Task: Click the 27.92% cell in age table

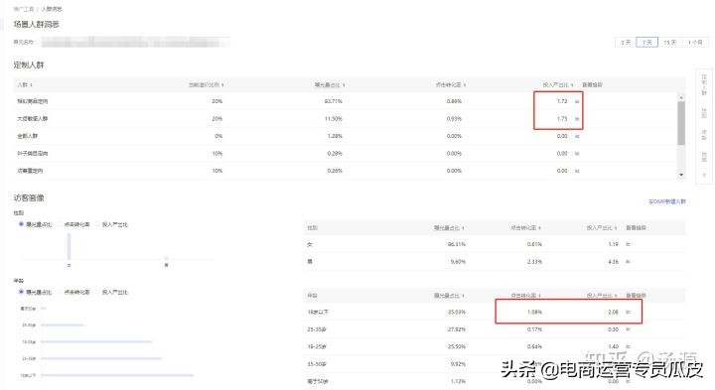Action: (x=457, y=328)
